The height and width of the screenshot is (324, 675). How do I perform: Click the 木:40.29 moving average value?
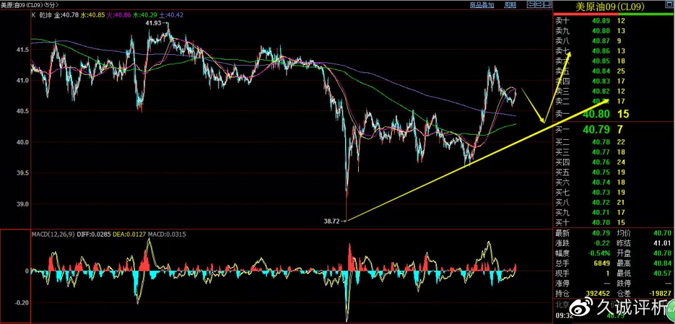point(145,14)
